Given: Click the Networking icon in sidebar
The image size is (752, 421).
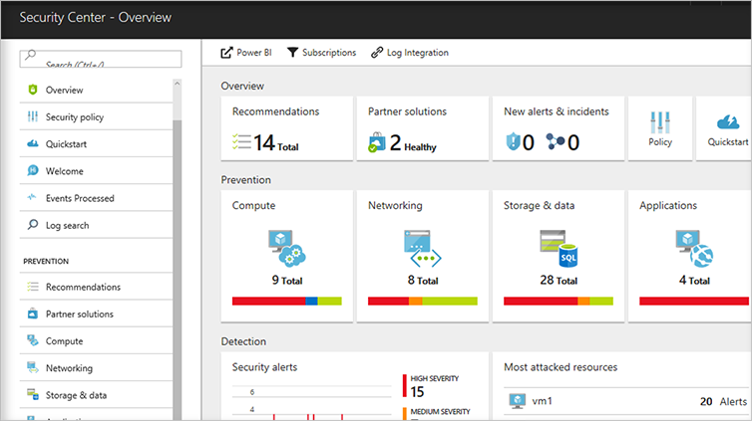Looking at the screenshot, I should 33,367.
